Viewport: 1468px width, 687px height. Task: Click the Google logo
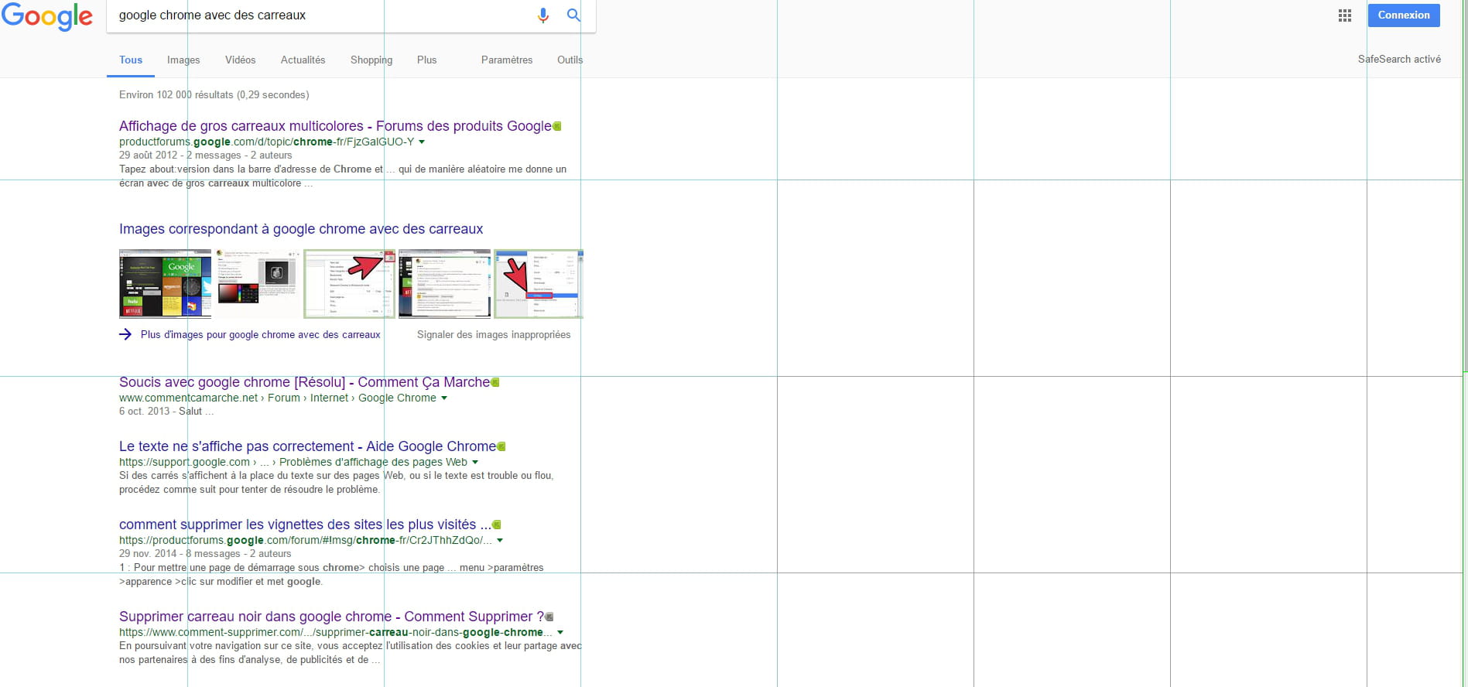[47, 16]
